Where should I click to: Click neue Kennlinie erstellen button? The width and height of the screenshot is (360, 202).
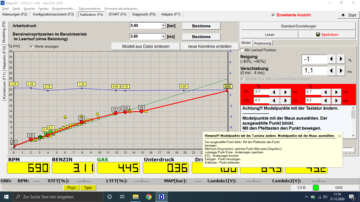210,46
